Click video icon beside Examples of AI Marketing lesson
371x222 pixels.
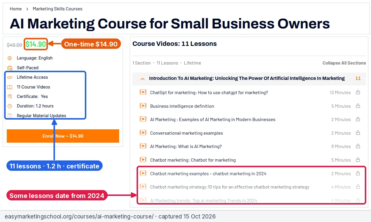click(143, 119)
